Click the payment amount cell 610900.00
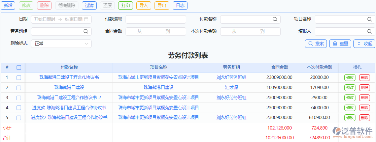Screen dimensions: 376x142 (320, 118)
